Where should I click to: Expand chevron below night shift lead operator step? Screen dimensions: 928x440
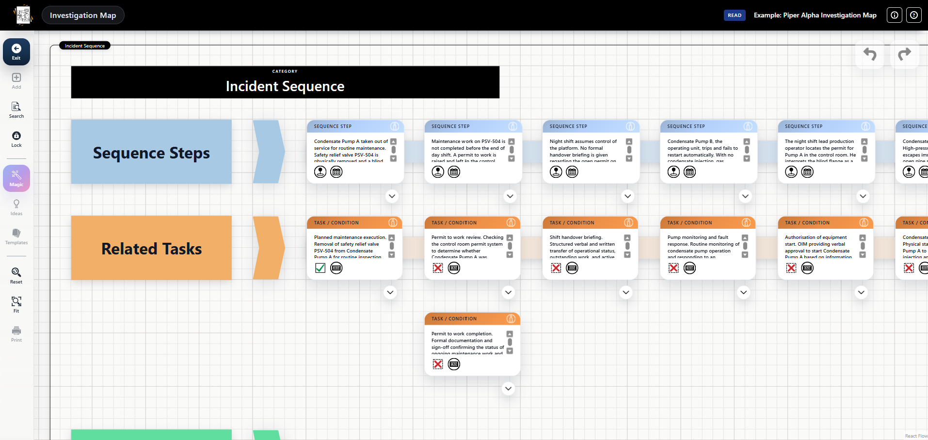click(863, 196)
